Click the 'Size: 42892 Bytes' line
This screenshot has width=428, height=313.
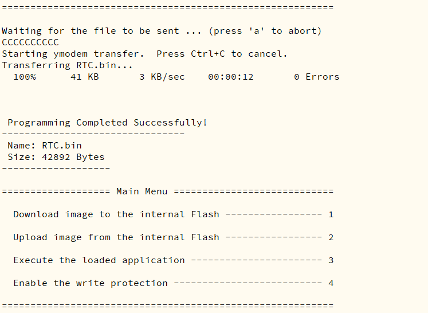pyautogui.click(x=56, y=157)
